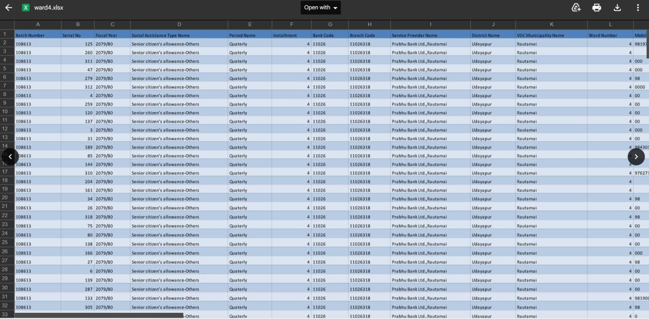Click 'Social Assistance Type Name' header cell
Image resolution: width=649 pixels, height=319 pixels.
click(179, 35)
